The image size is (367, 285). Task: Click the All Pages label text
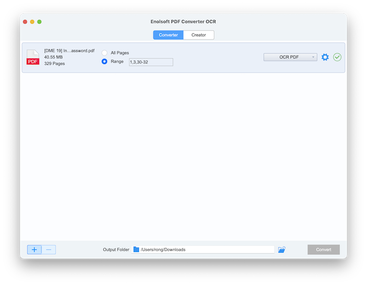(120, 53)
